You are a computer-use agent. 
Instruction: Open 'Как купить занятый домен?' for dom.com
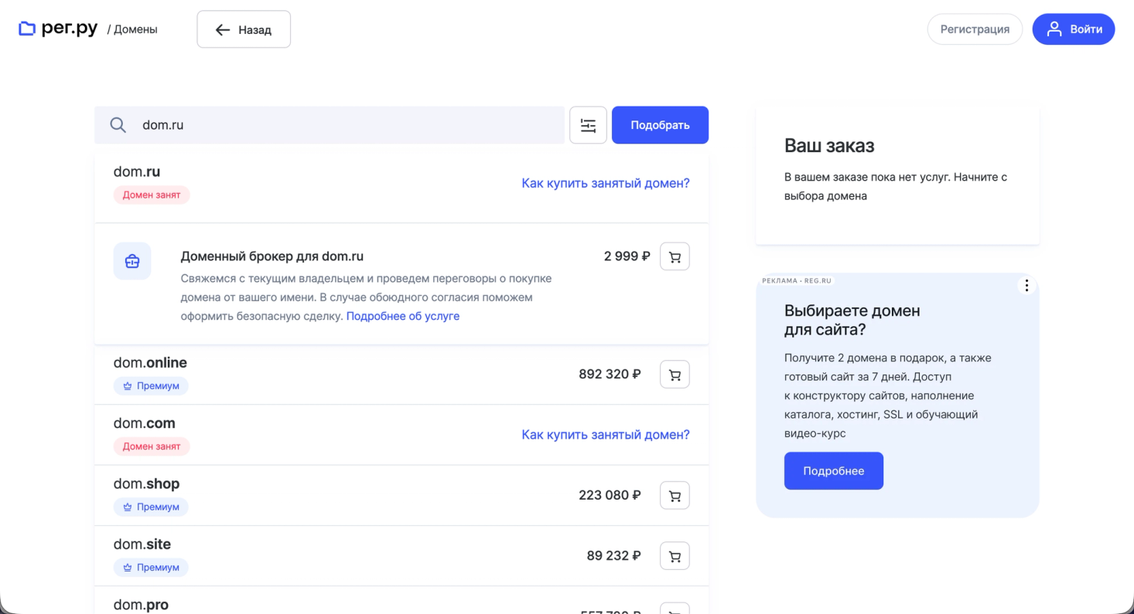(x=606, y=435)
